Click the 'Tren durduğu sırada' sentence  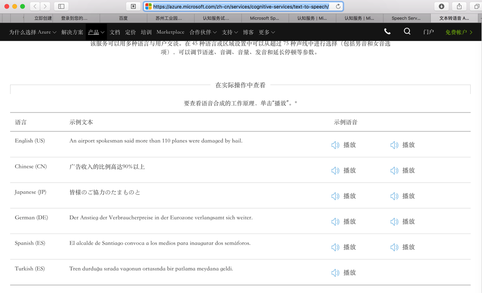151,269
